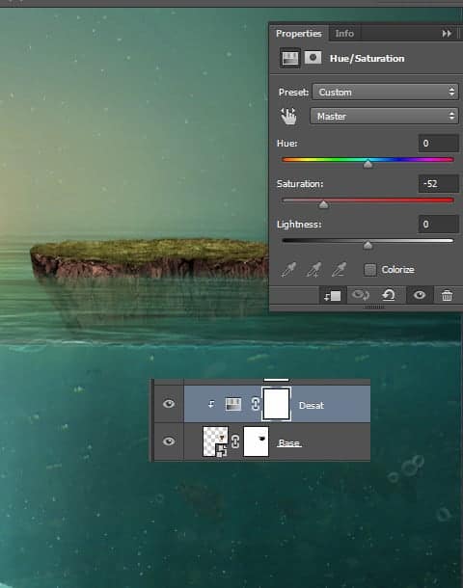Select the adjustment icon in Properties header
The width and height of the screenshot is (463, 588).
coord(289,58)
